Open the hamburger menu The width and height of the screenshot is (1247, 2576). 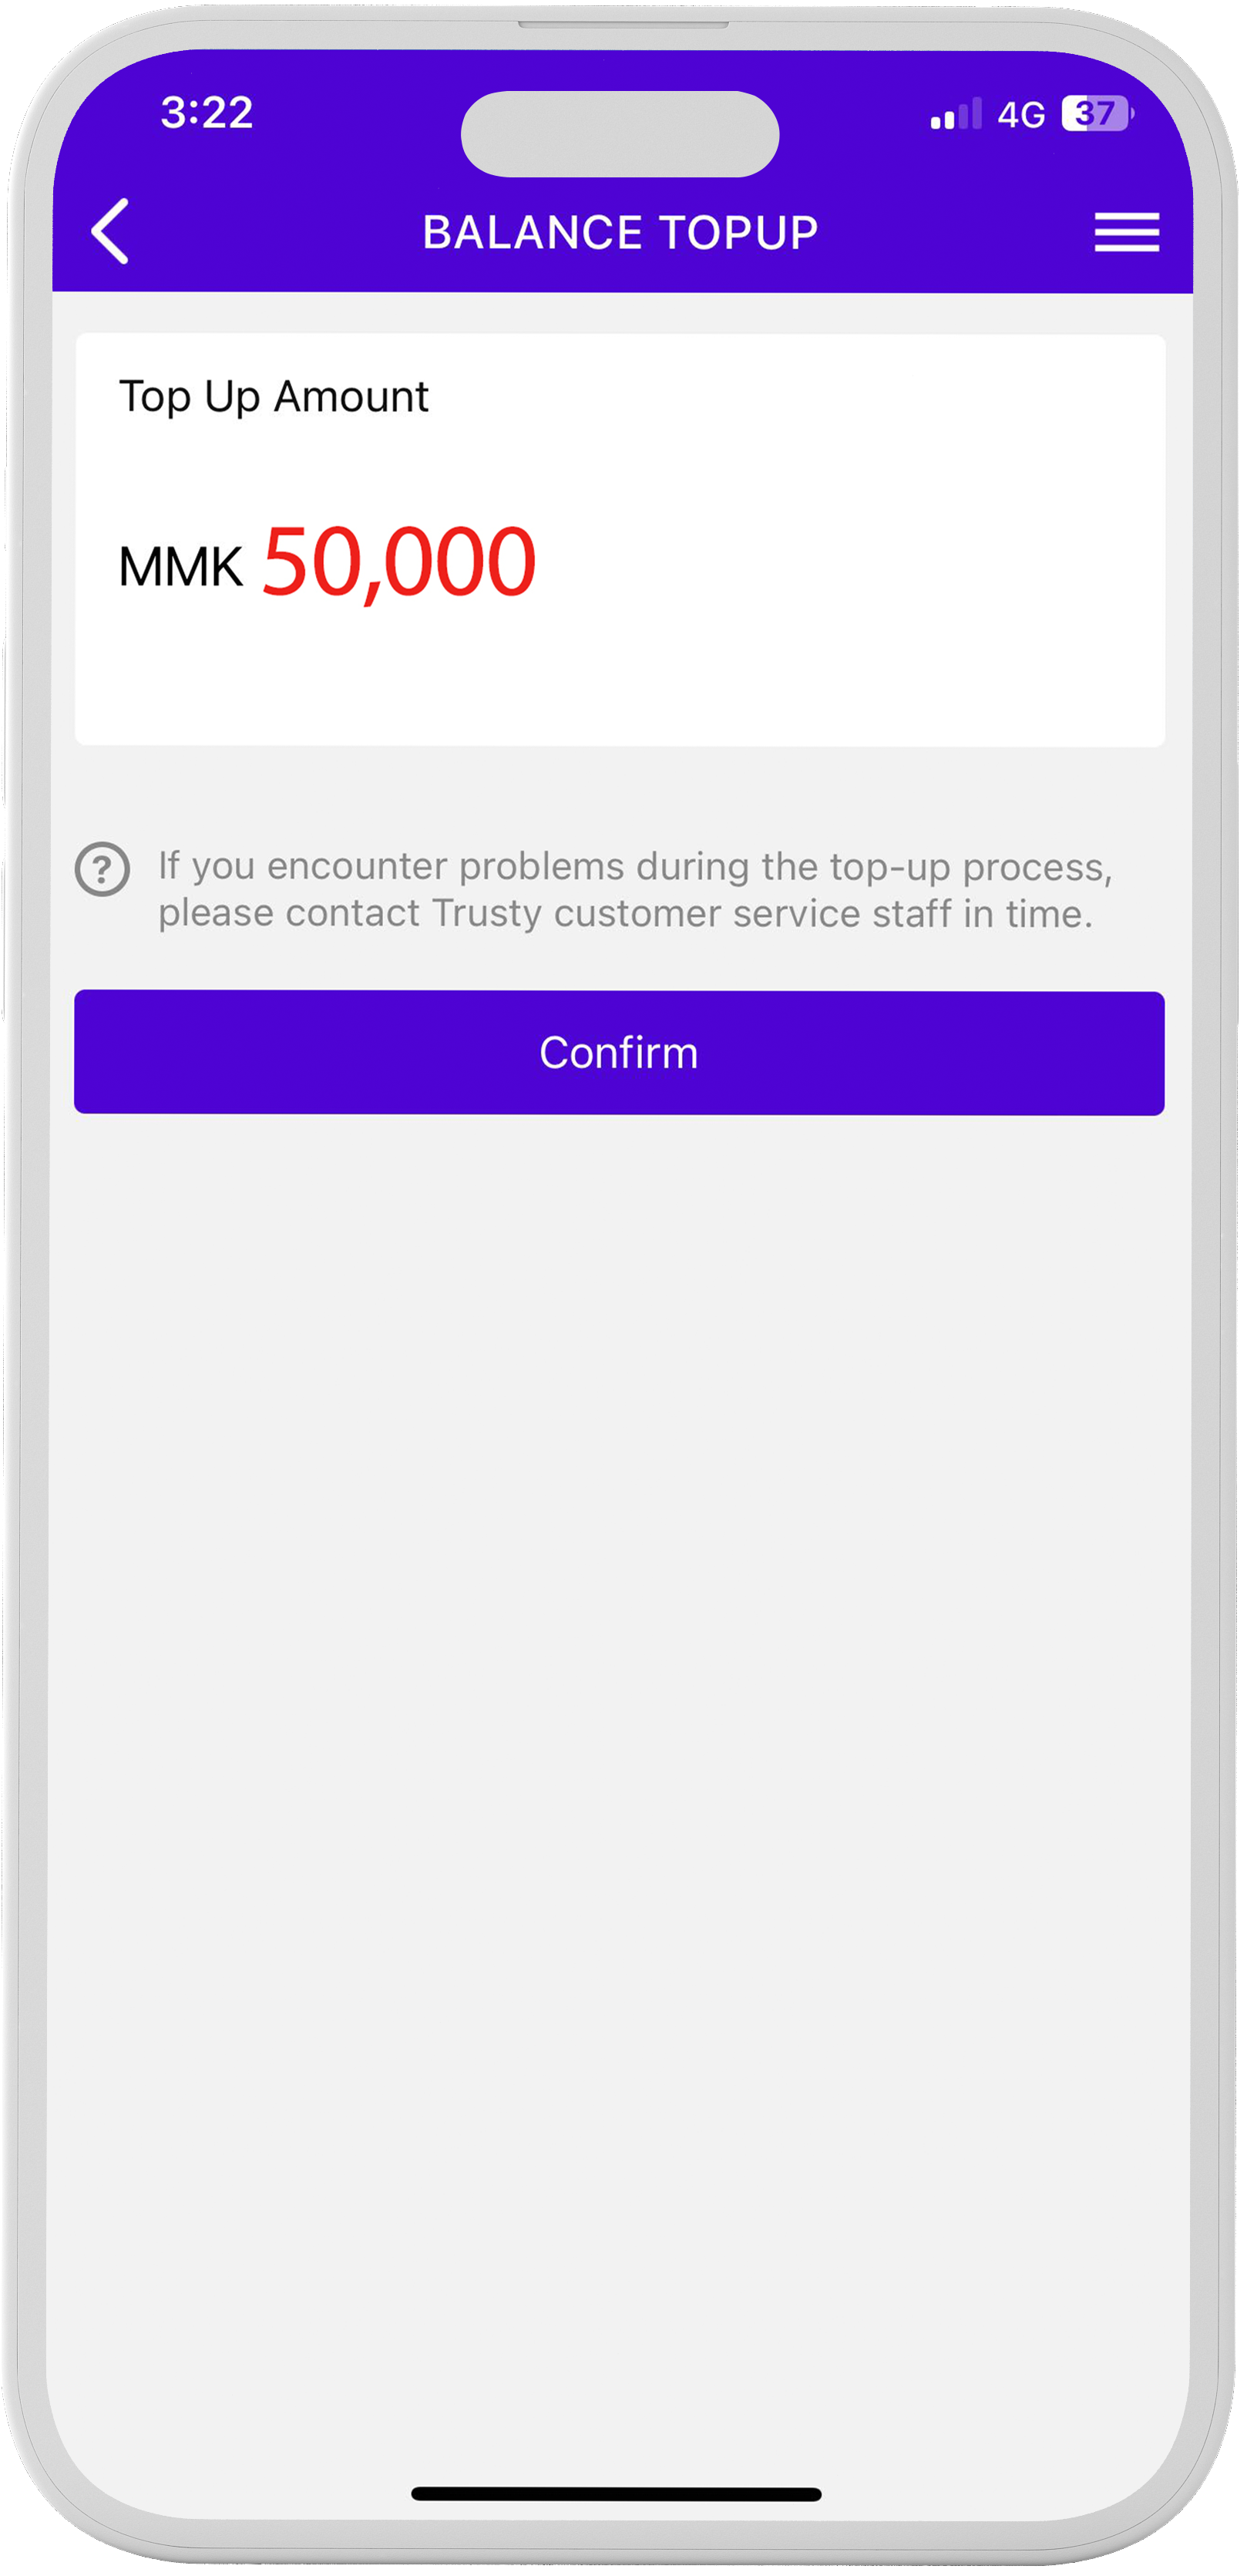tap(1127, 232)
